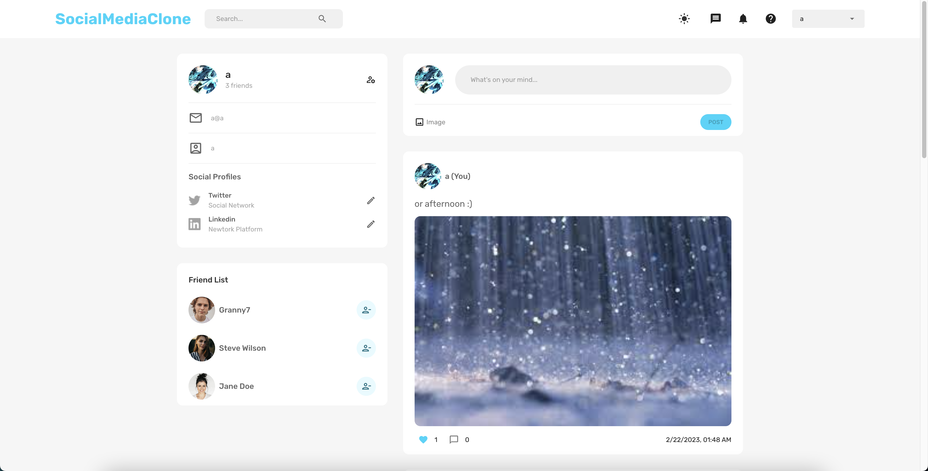Click the email envelope icon beside a@a
This screenshot has width=928, height=471.
(x=195, y=118)
